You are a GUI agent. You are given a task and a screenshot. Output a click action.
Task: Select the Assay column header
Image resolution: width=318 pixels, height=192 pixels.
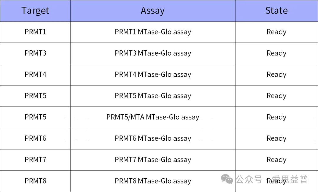[x=153, y=11]
